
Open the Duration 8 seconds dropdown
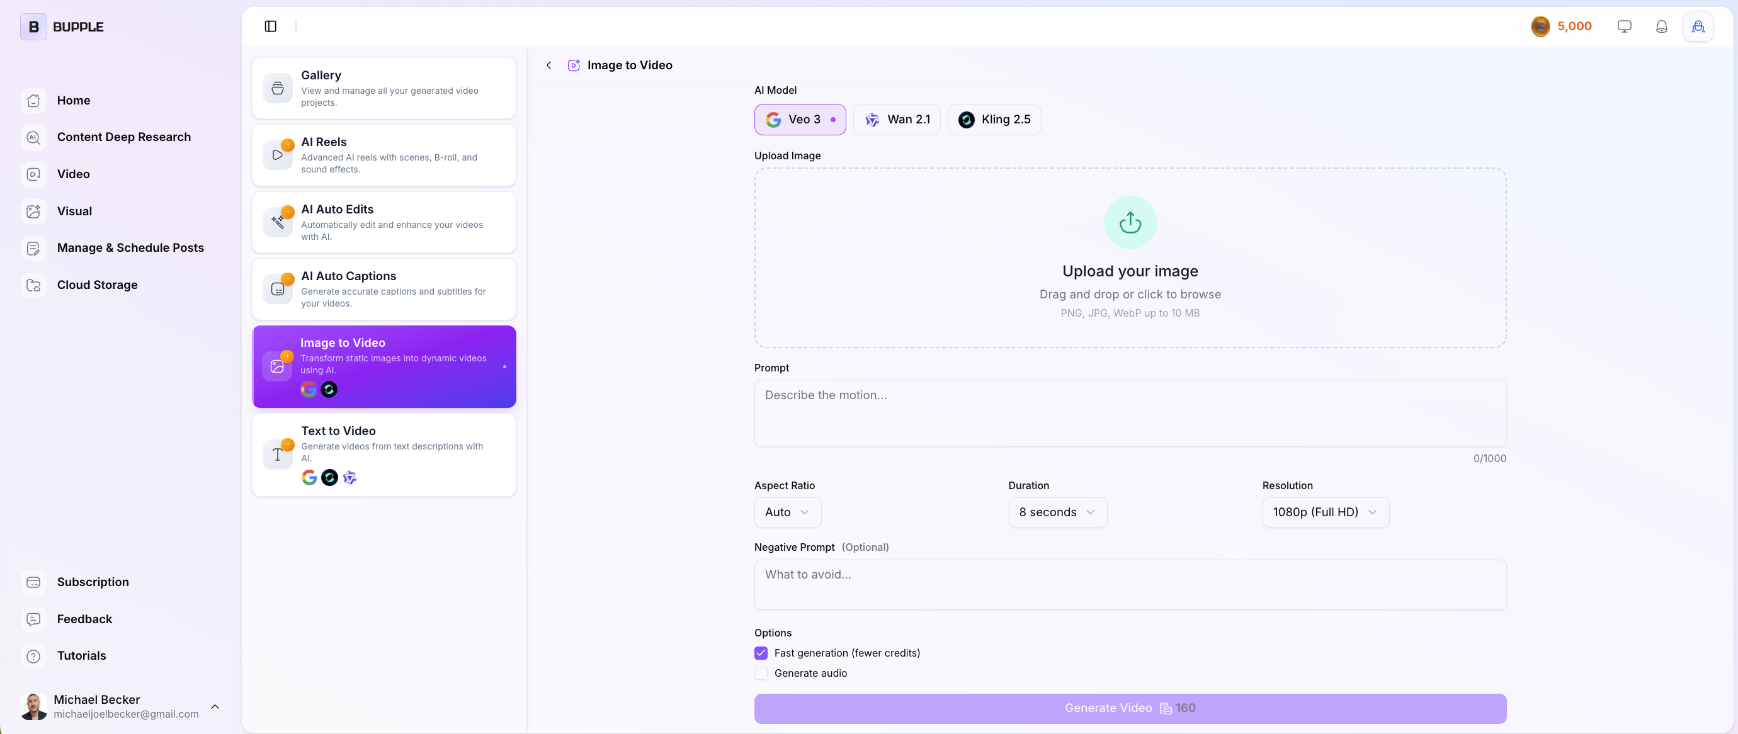[x=1057, y=512]
